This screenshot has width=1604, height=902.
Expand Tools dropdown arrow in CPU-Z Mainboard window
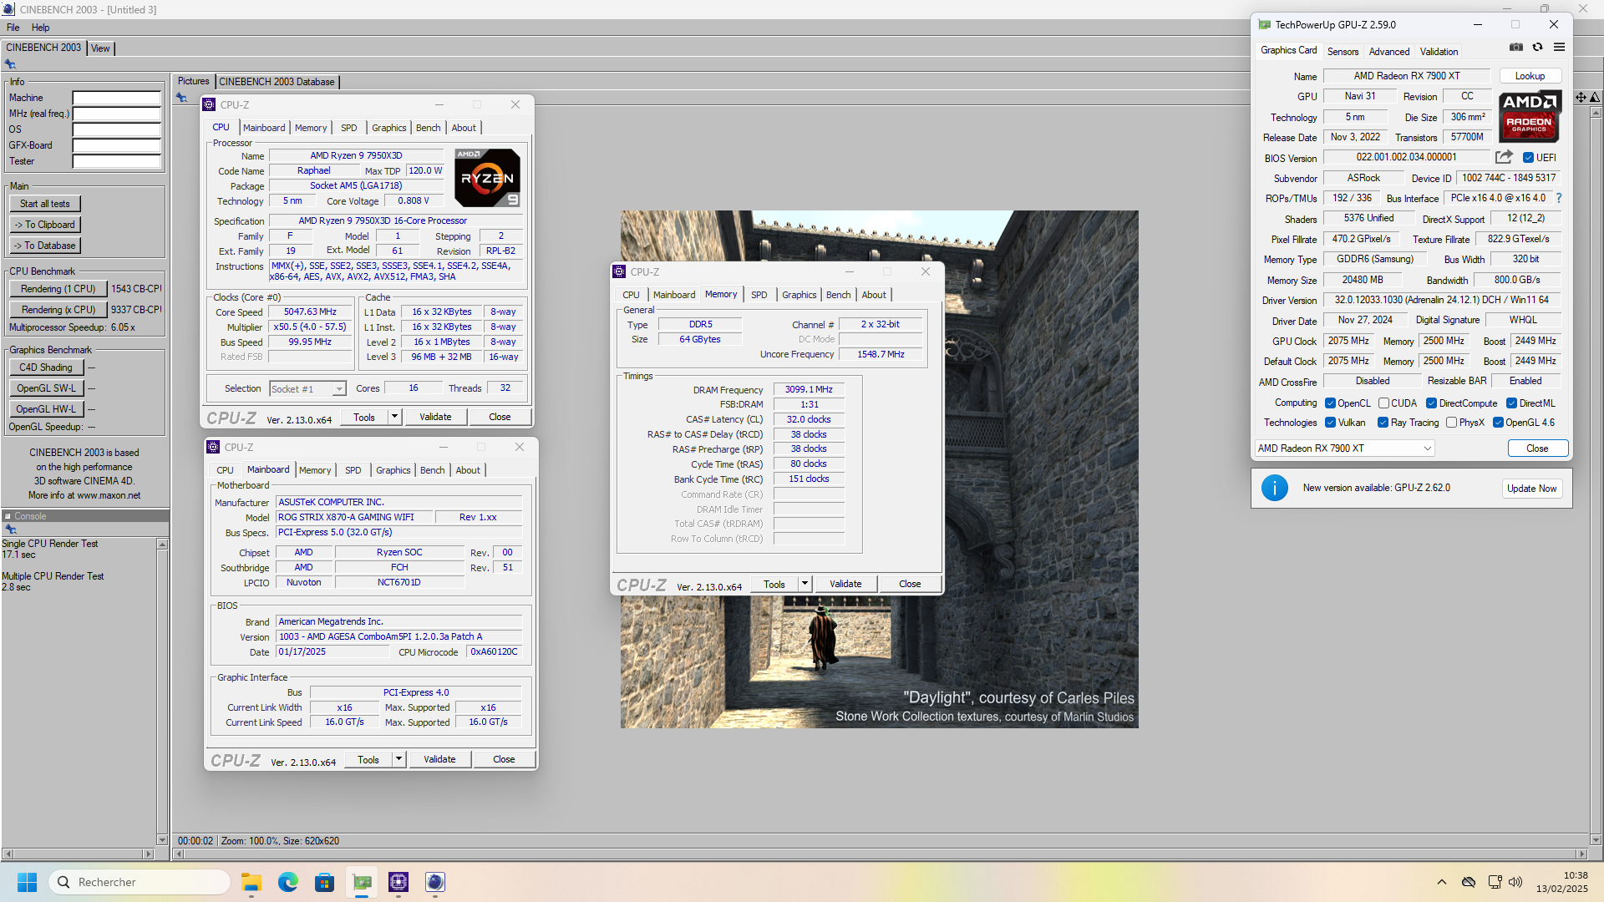pyautogui.click(x=398, y=759)
